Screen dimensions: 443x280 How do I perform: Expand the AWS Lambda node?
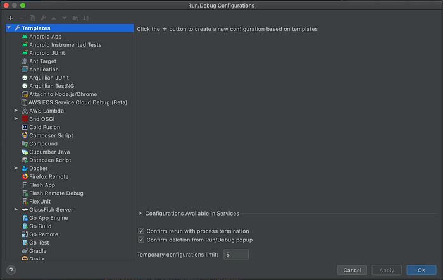coord(16,111)
